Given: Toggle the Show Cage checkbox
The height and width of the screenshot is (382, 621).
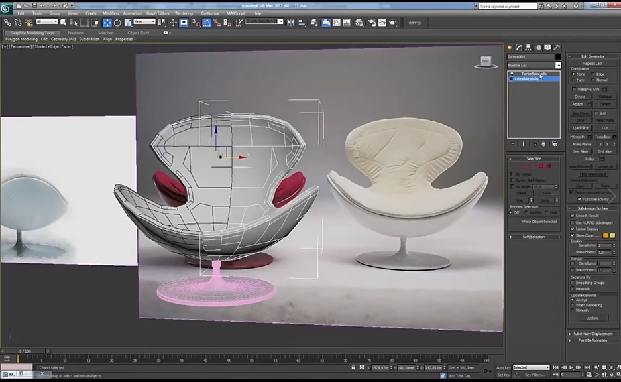Looking at the screenshot, I should point(572,235).
